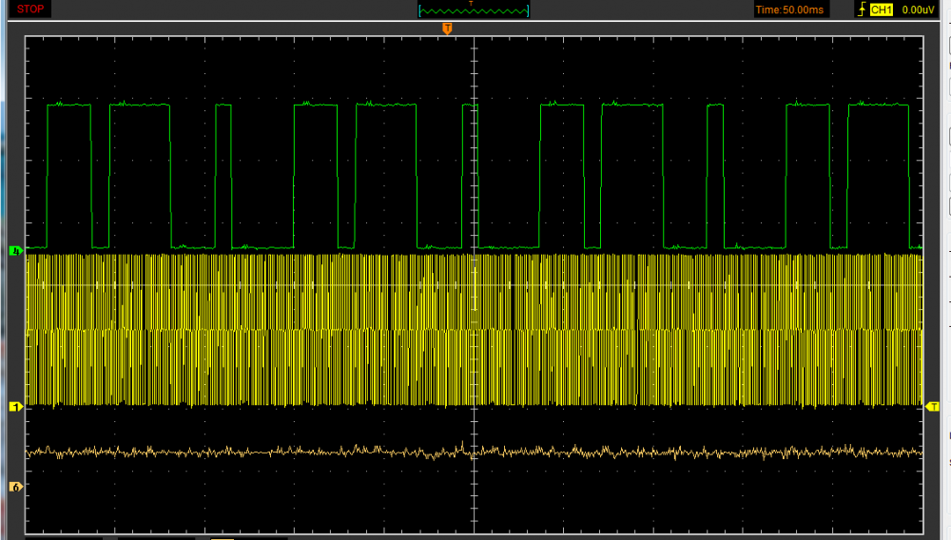Select the CH1 trigger source badge

click(882, 10)
